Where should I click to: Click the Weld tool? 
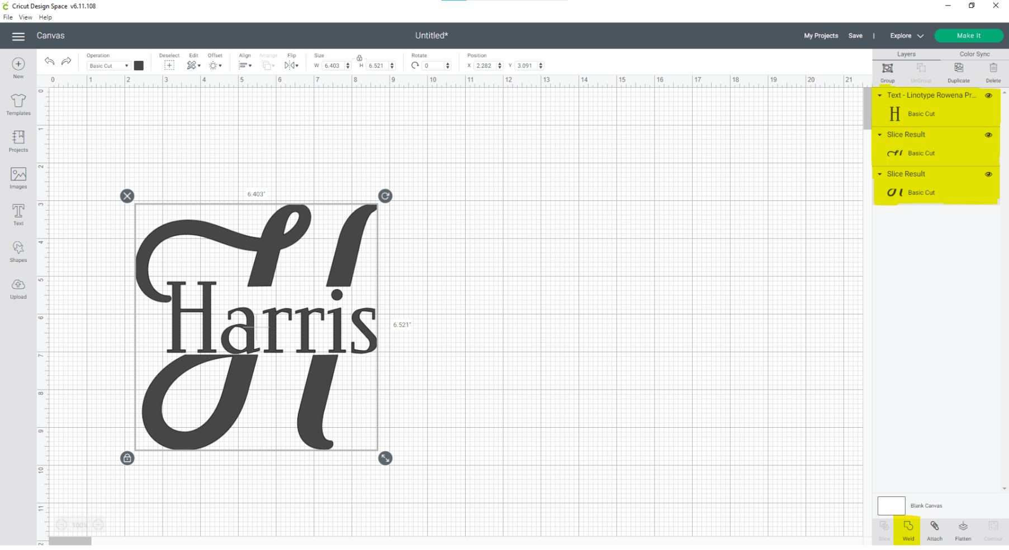(907, 529)
